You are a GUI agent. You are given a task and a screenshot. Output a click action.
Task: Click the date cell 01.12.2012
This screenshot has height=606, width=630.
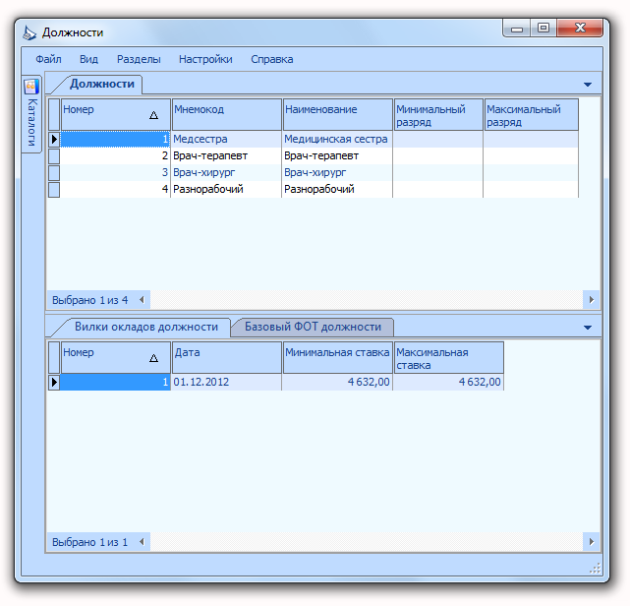coord(226,382)
